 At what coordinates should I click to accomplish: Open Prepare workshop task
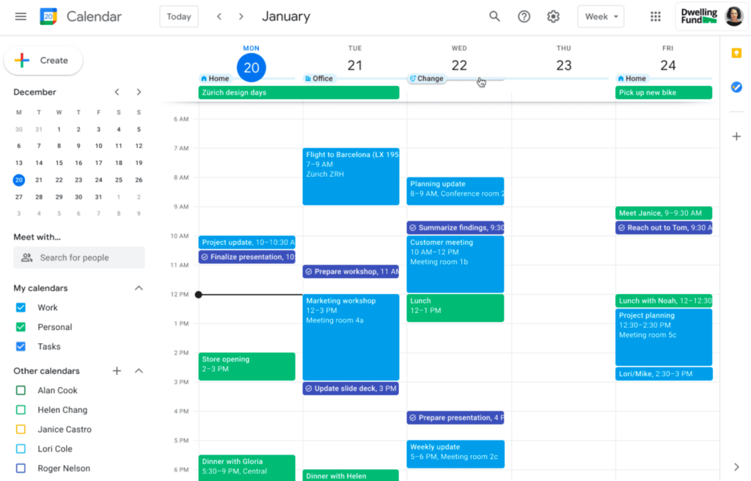point(351,271)
